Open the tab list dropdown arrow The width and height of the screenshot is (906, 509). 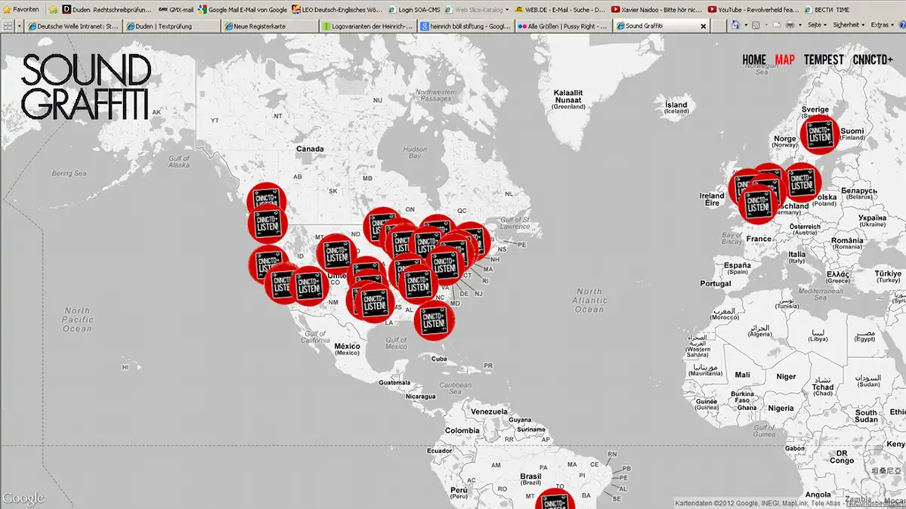(19, 26)
